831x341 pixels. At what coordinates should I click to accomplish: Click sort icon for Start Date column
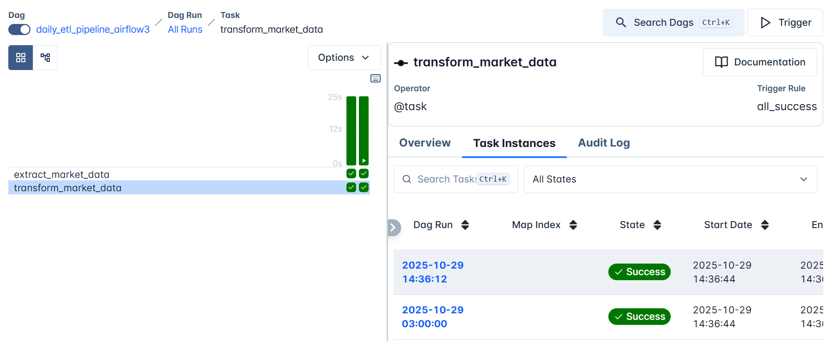click(765, 225)
